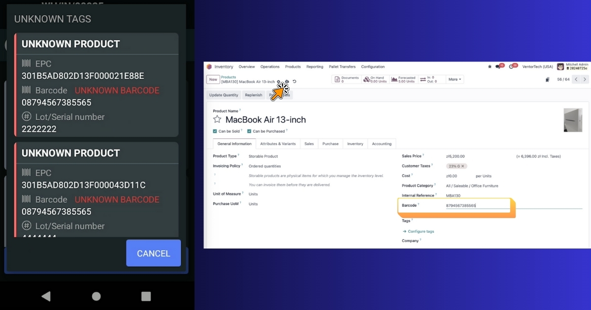The height and width of the screenshot is (310, 591).
Task: Click the bookmark icon beside the record pager
Action: 547,79
